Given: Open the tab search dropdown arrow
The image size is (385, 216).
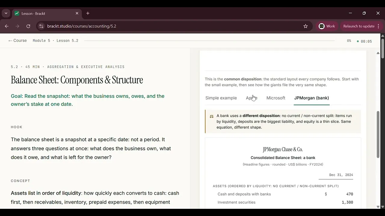Looking at the screenshot, I should tap(6, 13).
